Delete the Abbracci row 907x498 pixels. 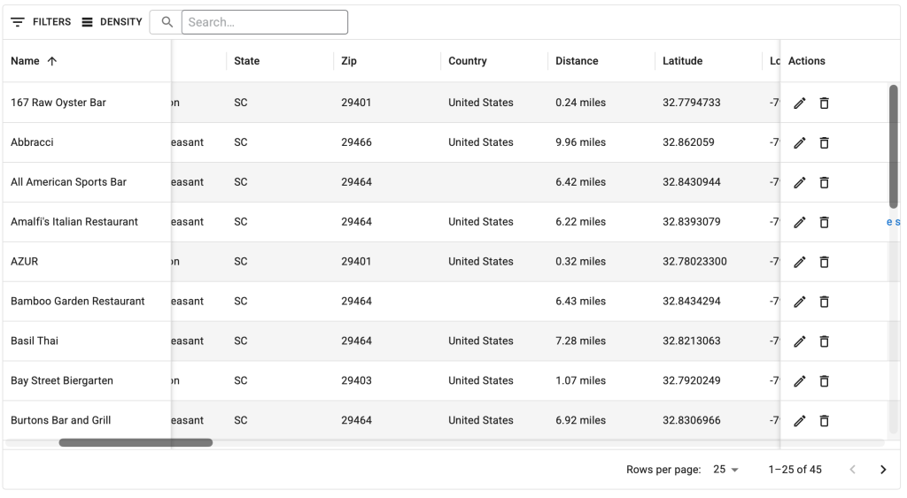[825, 142]
